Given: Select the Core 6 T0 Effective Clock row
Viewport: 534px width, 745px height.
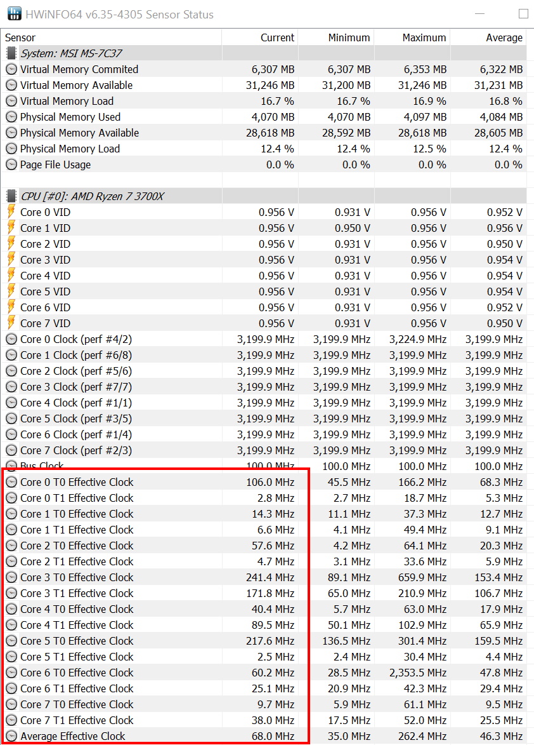Looking at the screenshot, I should click(x=264, y=673).
